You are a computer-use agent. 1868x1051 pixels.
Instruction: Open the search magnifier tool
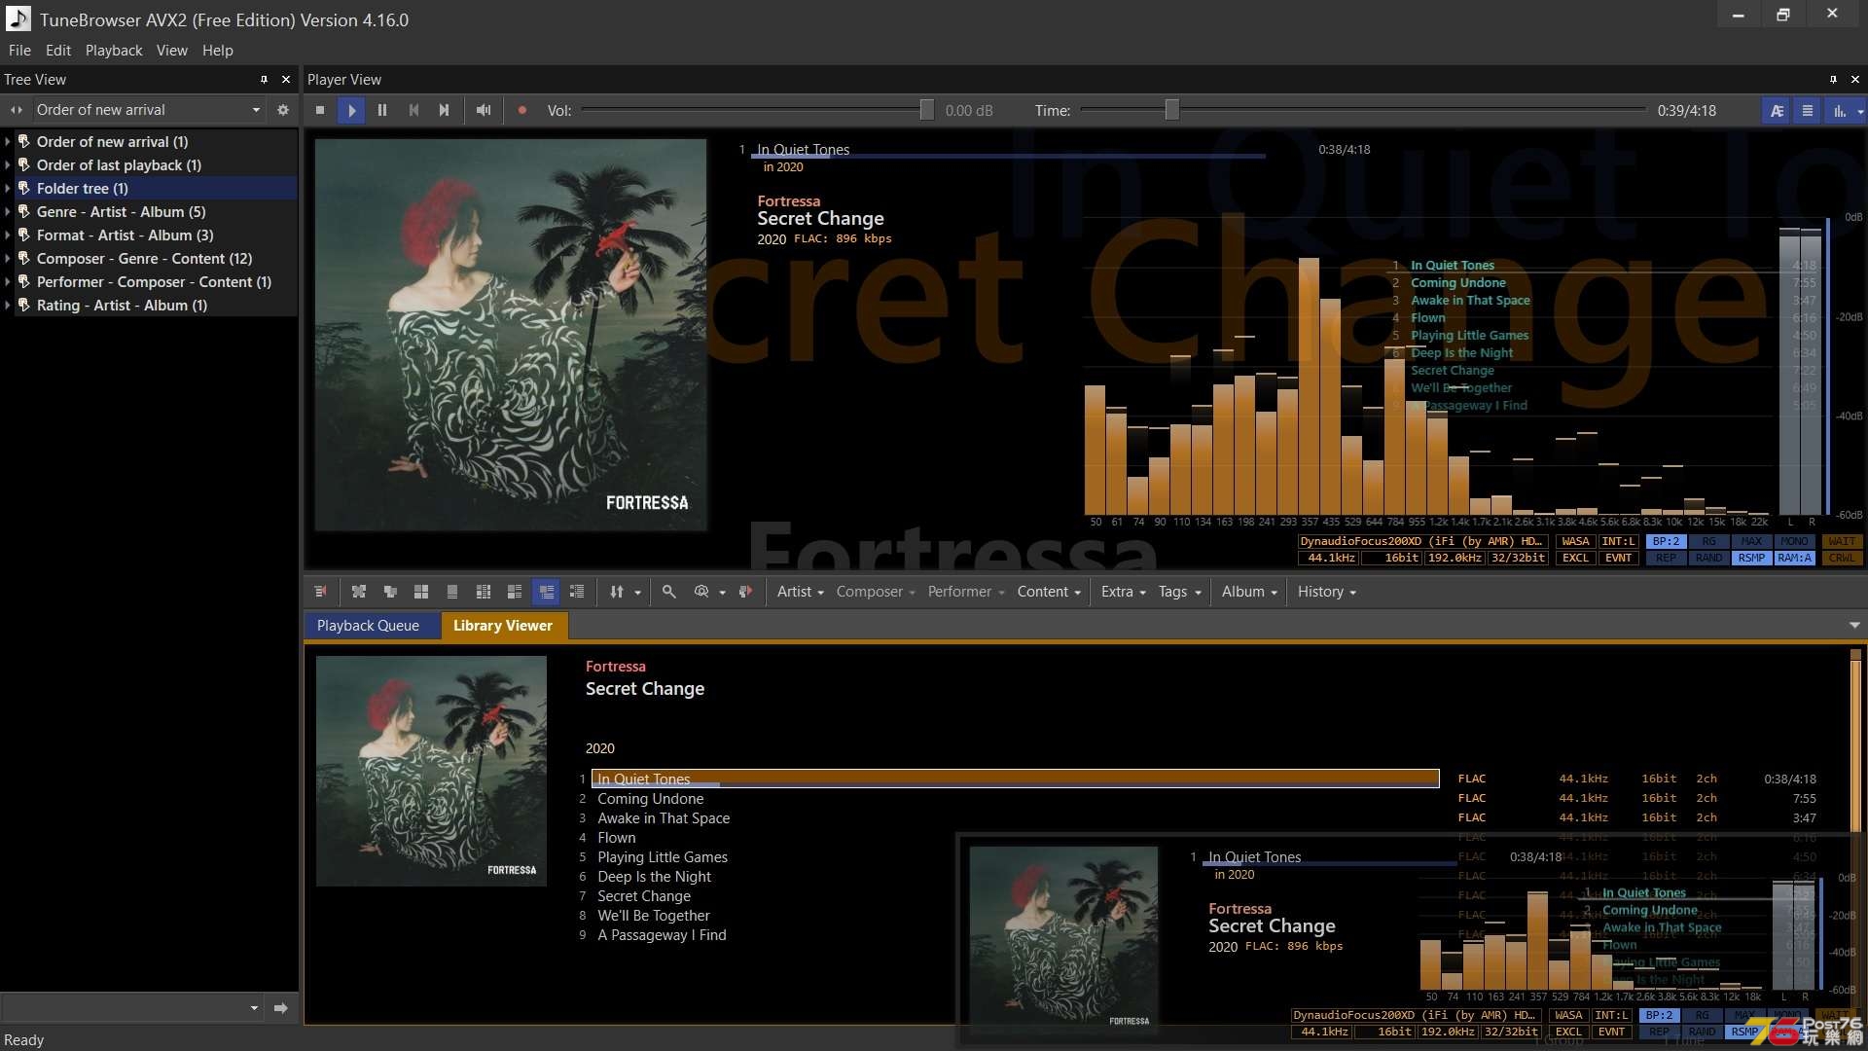pos(669,592)
